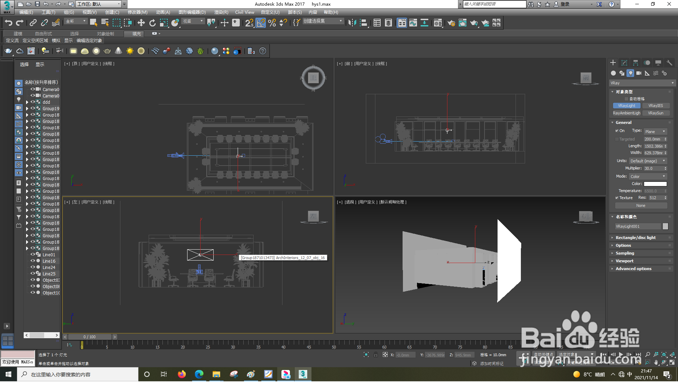The height and width of the screenshot is (382, 678).
Task: Uncheck the light On checkbox
Action: tap(617, 131)
